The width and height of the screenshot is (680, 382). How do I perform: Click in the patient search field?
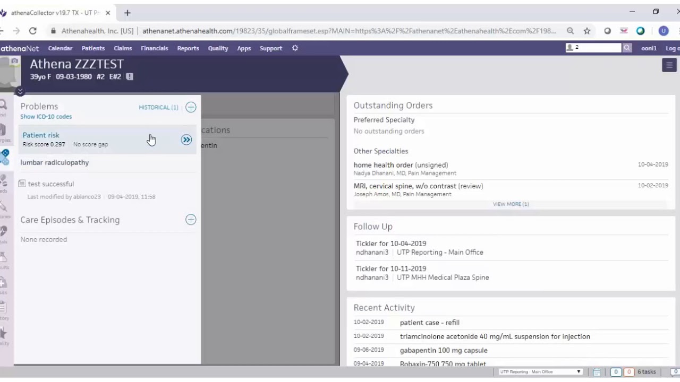click(593, 48)
